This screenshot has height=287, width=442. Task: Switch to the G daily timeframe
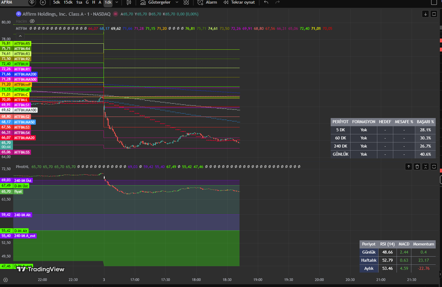pyautogui.click(x=87, y=2)
